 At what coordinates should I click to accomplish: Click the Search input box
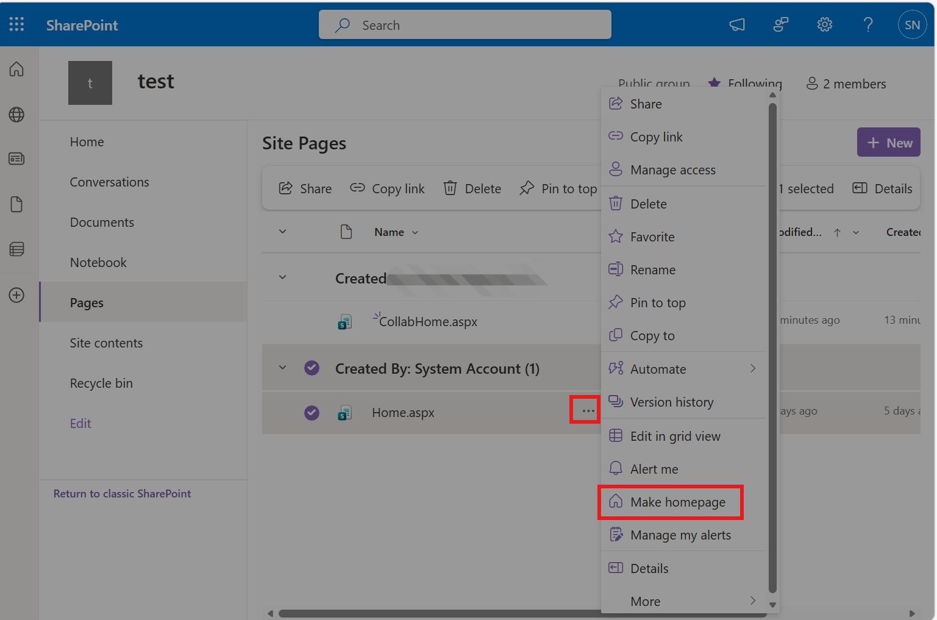[465, 24]
